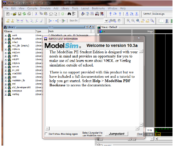Click the Insert Cursor yellow icon

click(x=8, y=21)
